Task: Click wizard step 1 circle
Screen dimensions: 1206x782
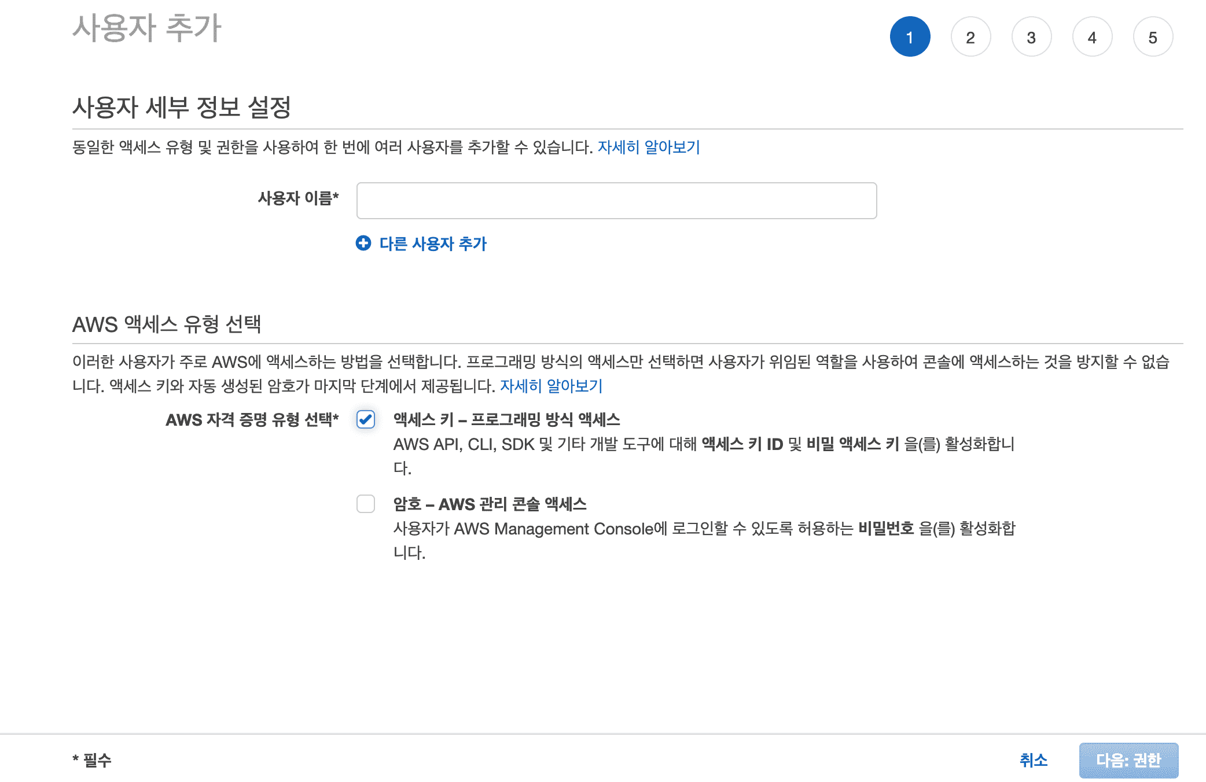Action: coord(910,37)
